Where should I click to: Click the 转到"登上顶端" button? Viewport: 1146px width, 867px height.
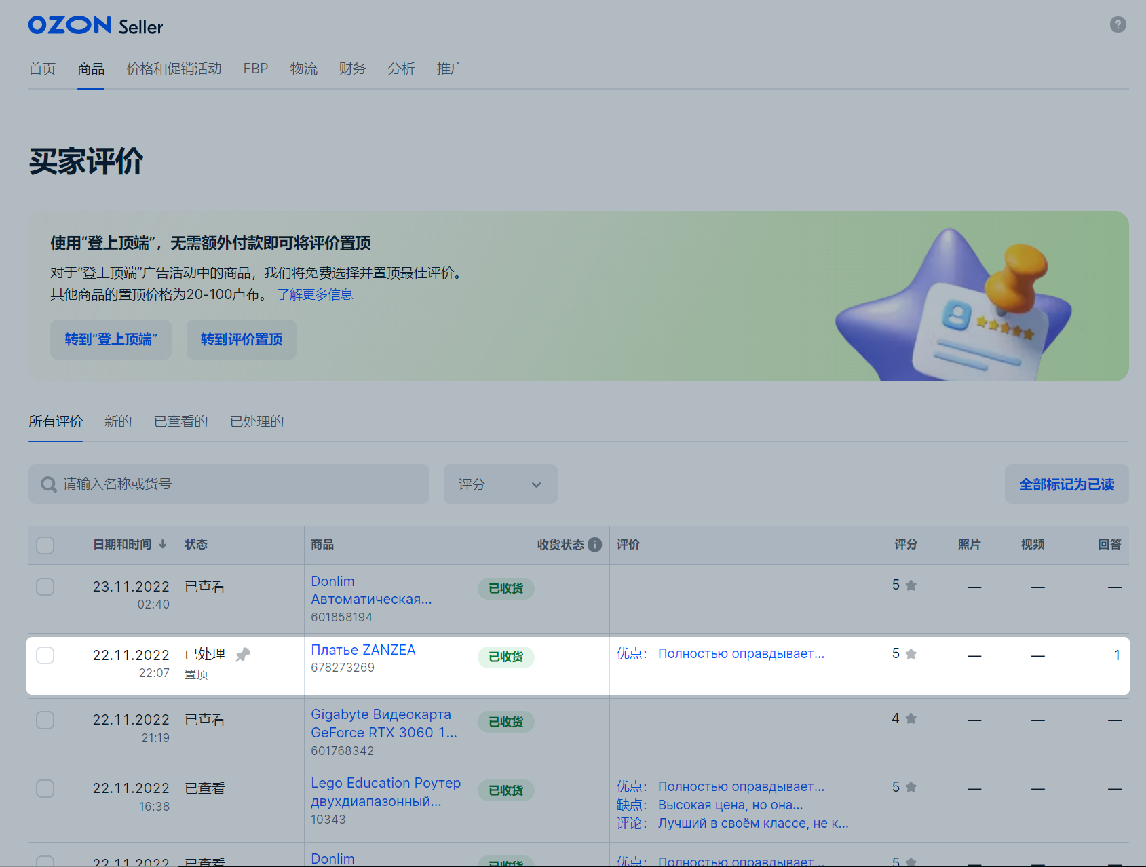(111, 339)
